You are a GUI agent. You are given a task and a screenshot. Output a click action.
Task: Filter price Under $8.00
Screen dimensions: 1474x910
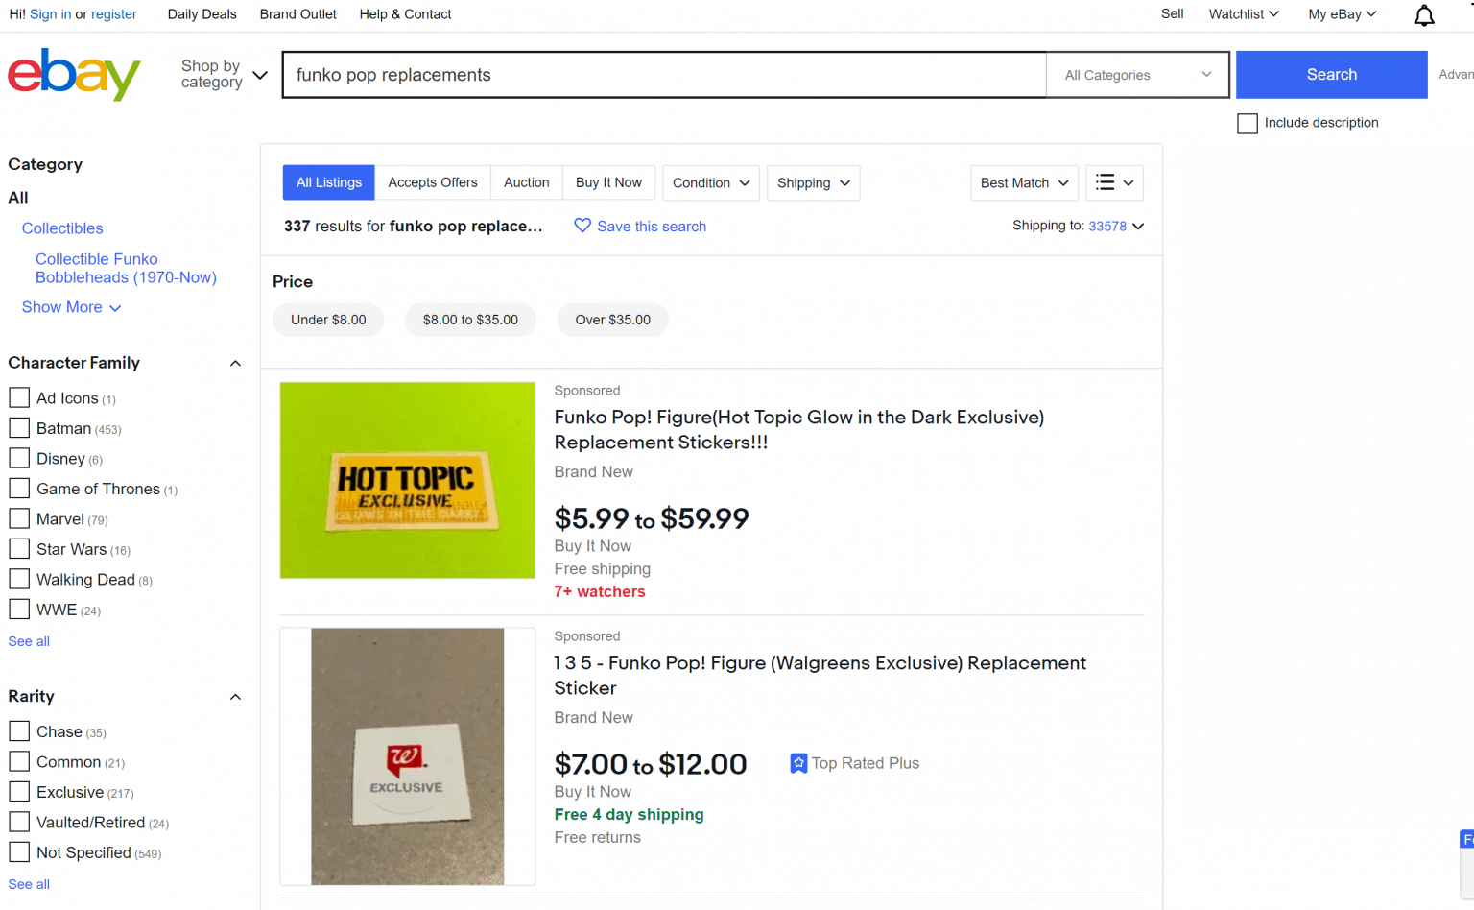coord(328,320)
